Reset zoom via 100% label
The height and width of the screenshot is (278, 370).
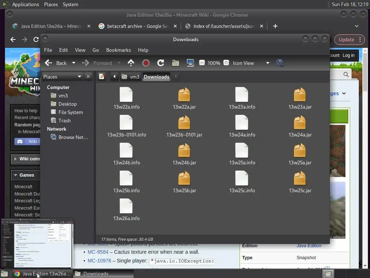point(214,63)
